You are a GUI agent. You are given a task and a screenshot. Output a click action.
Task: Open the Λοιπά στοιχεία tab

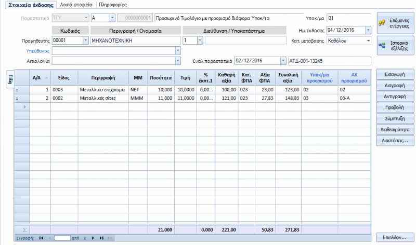click(x=76, y=5)
